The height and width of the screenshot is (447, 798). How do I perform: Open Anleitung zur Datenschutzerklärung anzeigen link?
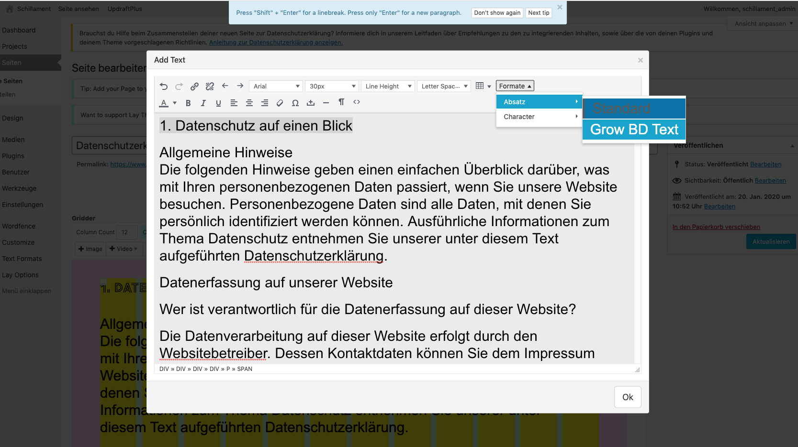coord(275,42)
